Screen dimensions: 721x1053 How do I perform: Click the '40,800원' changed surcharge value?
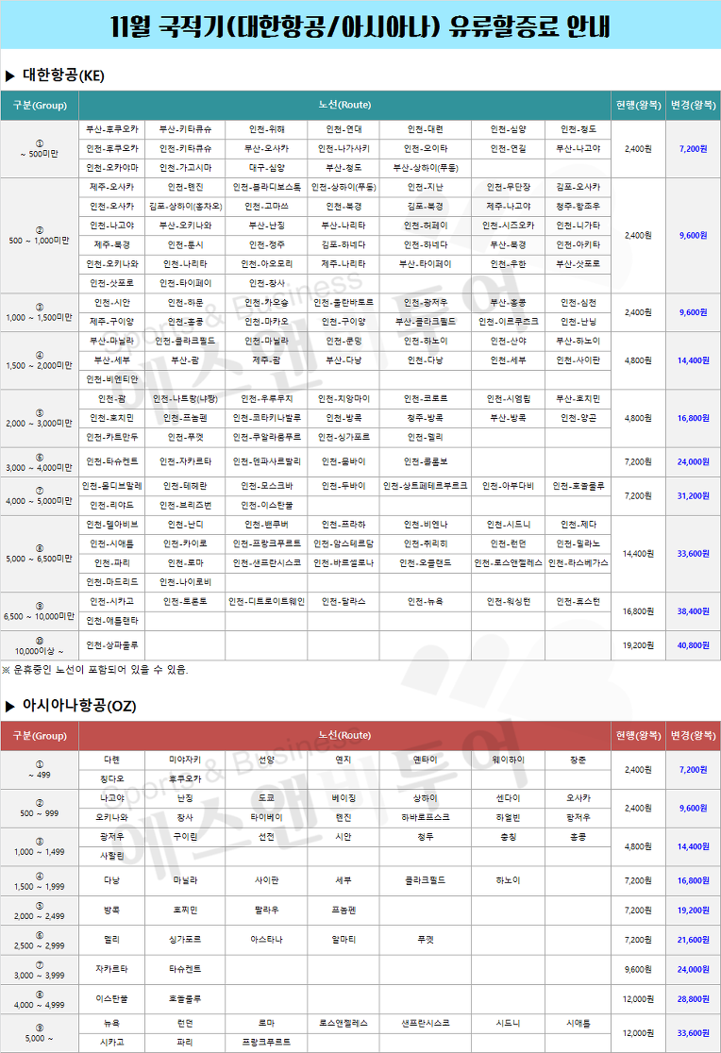pos(694,645)
